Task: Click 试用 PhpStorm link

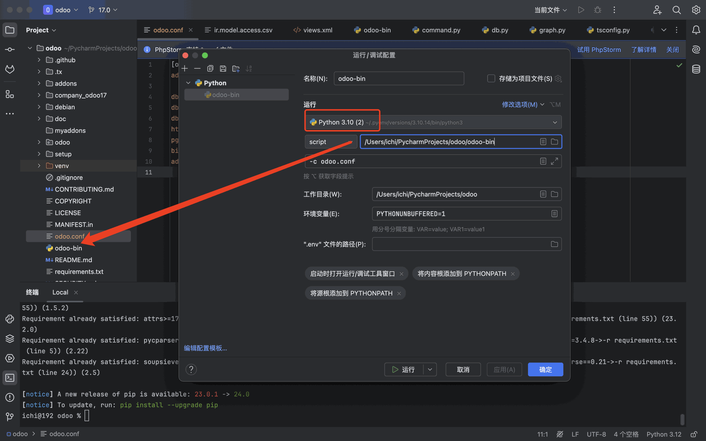Action: coord(599,50)
